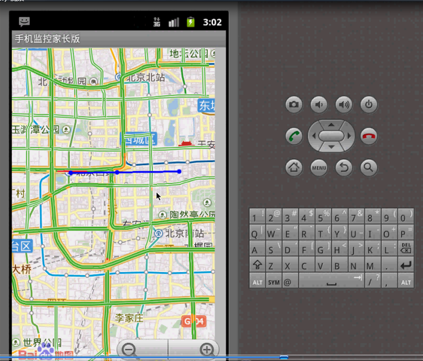Viewport: 423px width, 361px height.
Task: Click the @ key
Action: click(x=290, y=280)
